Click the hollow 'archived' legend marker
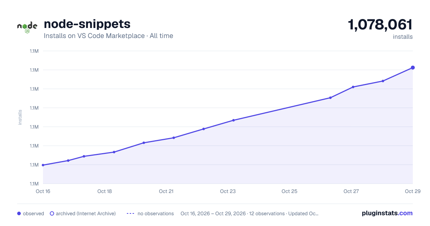The image size is (430, 226). (x=52, y=213)
